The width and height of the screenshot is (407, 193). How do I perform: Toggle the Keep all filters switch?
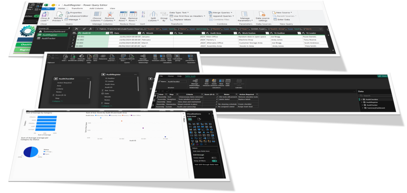tap(214, 161)
